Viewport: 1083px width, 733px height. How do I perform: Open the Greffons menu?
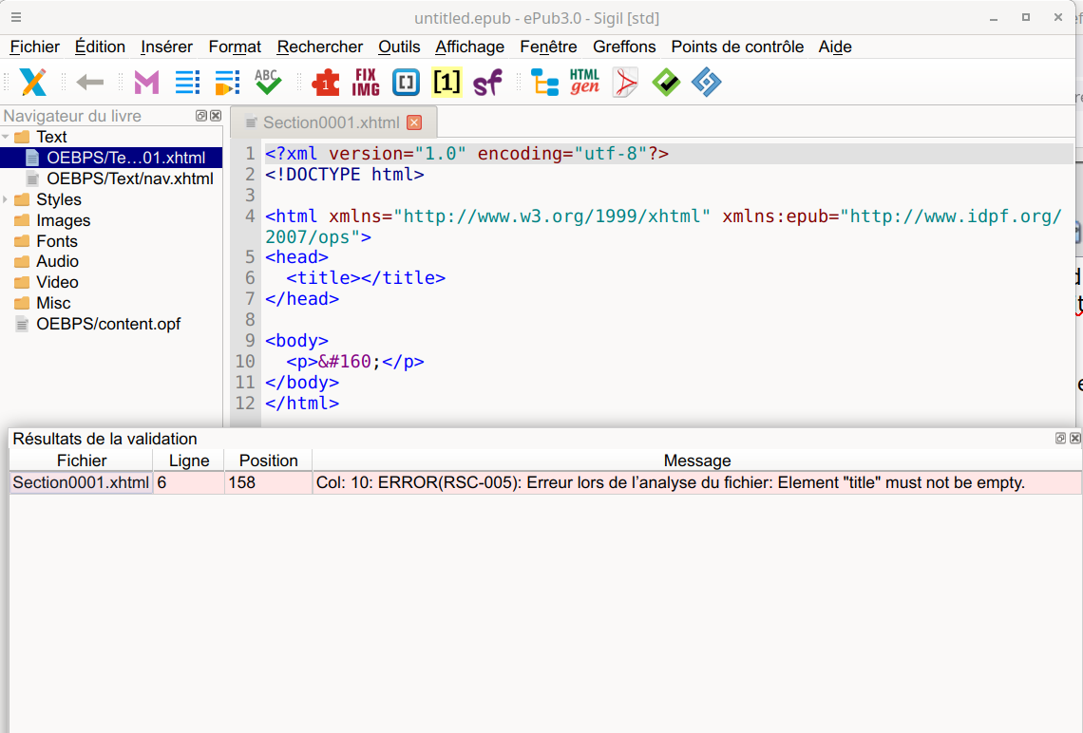point(624,47)
